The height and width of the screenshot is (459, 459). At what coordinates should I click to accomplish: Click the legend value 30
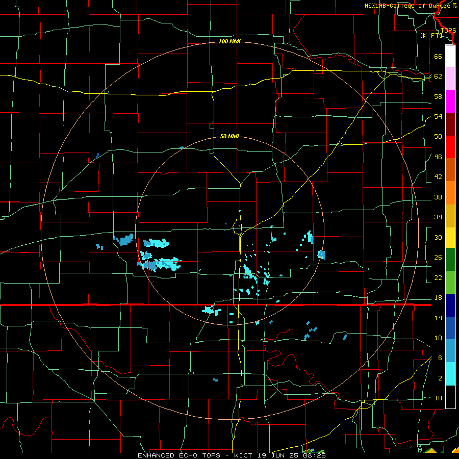click(x=438, y=237)
